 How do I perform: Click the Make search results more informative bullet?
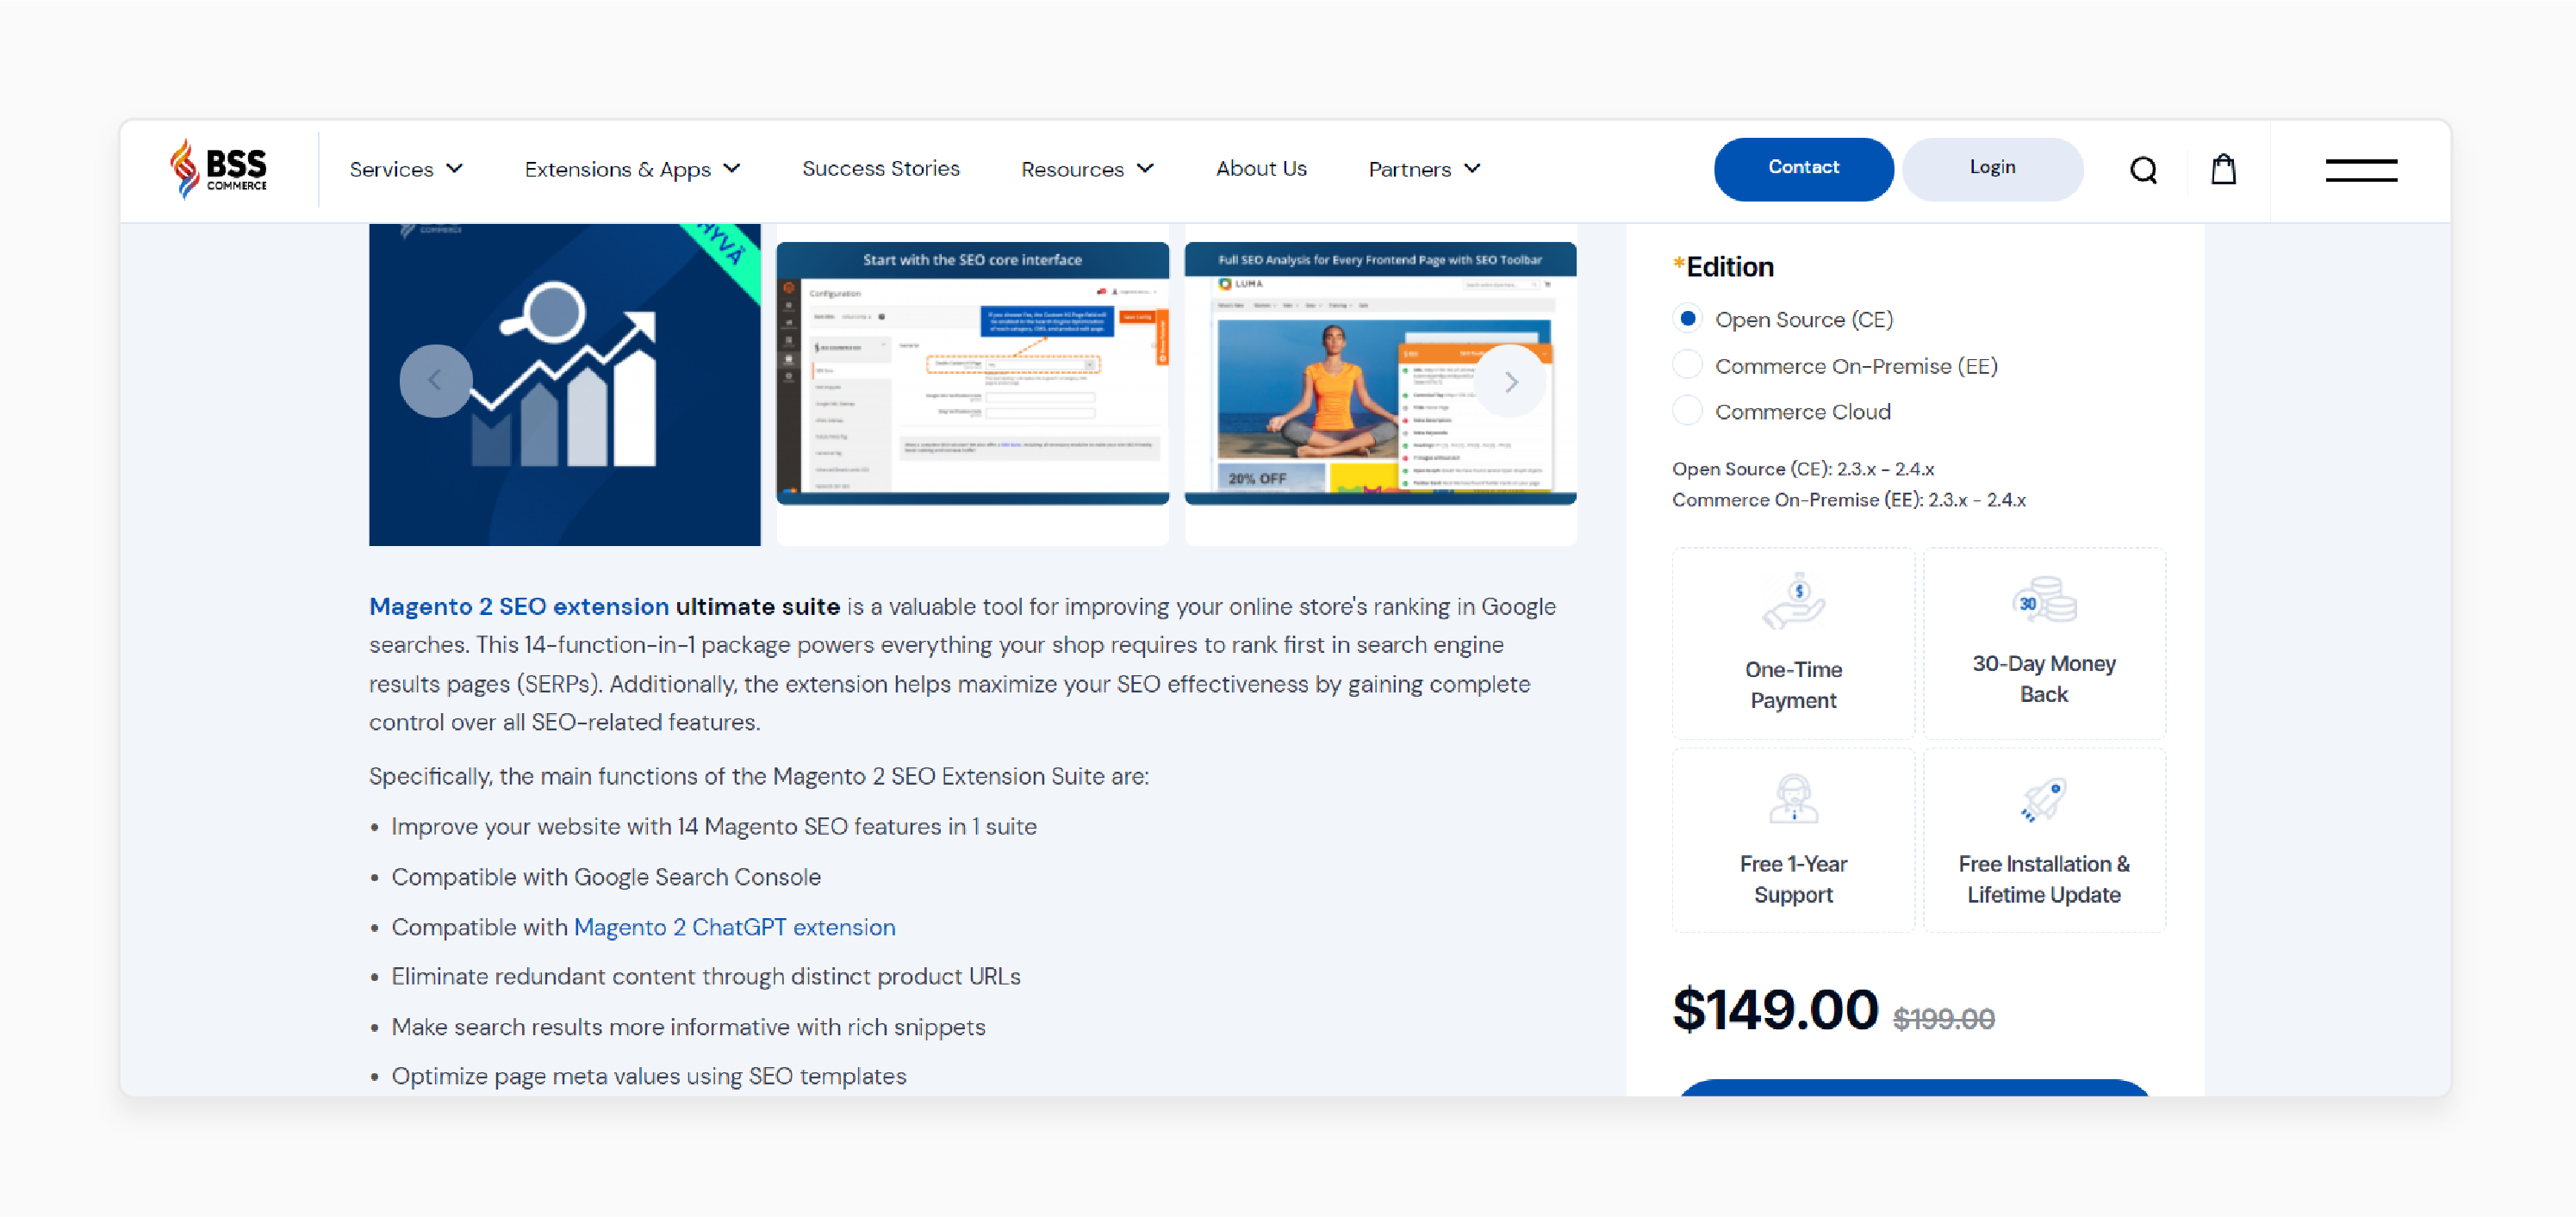[x=688, y=1027]
